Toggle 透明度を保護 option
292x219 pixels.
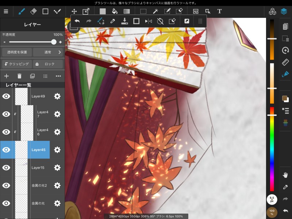click(17, 52)
